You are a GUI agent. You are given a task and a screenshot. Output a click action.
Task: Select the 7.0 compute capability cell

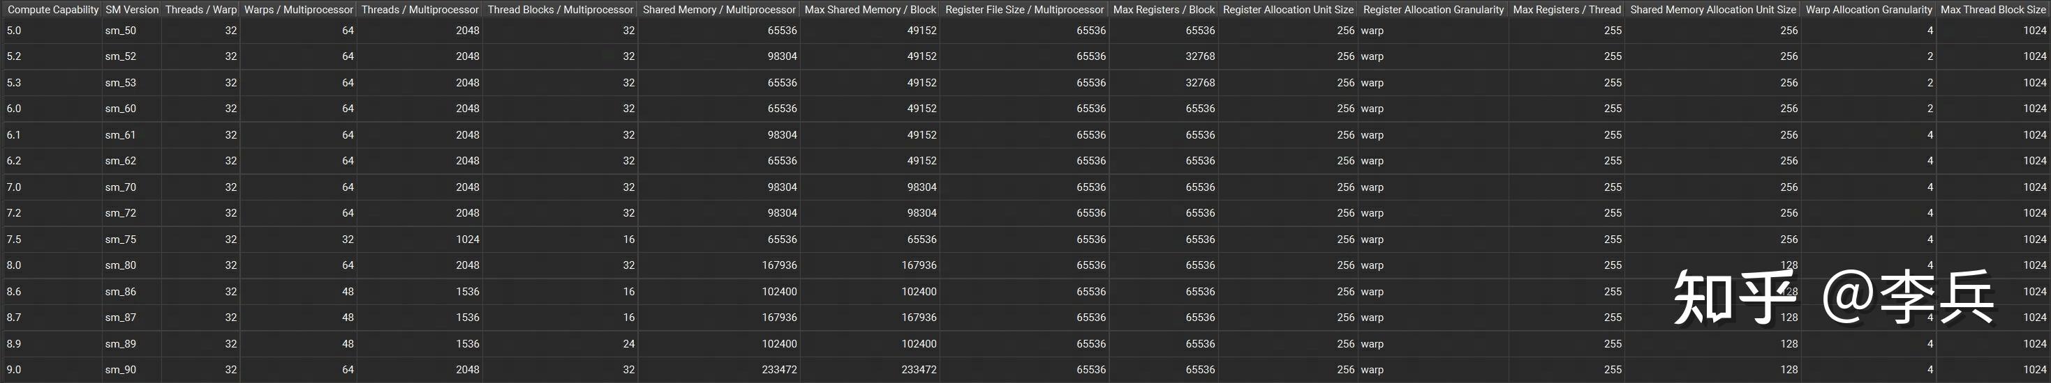(15, 187)
